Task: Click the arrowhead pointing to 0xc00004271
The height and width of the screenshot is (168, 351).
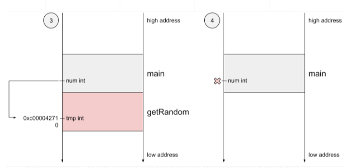Action: click(14, 117)
